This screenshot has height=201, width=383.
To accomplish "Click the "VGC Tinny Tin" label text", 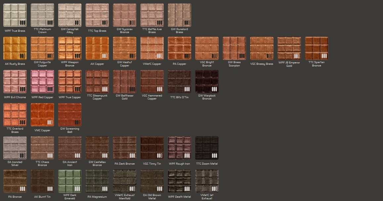I will click(x=152, y=164).
